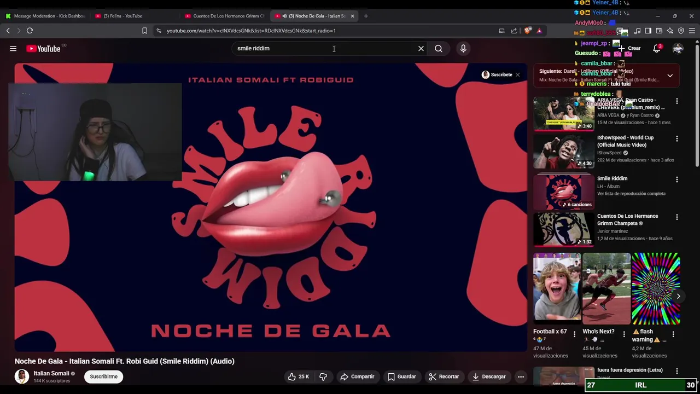Go back with the browser arrow

pos(8,31)
